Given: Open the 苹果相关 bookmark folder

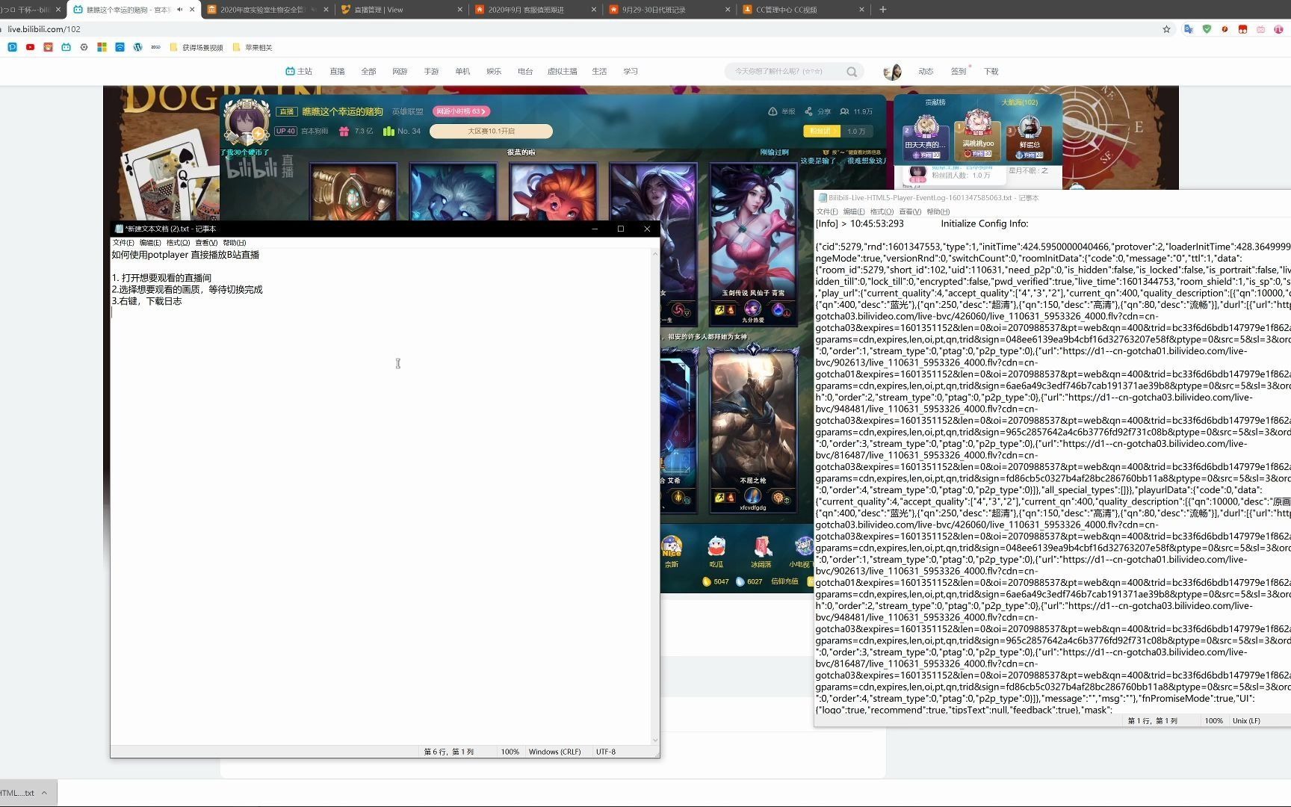Looking at the screenshot, I should (x=253, y=47).
